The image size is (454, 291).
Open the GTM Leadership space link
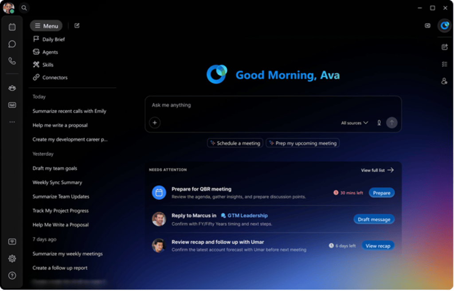(x=244, y=216)
